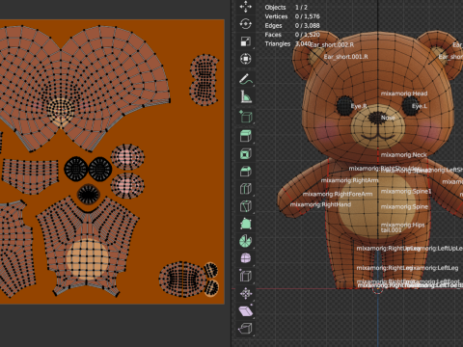Click the mixamorig:RightForeArm bone label
The height and width of the screenshot is (347, 463).
(338, 194)
